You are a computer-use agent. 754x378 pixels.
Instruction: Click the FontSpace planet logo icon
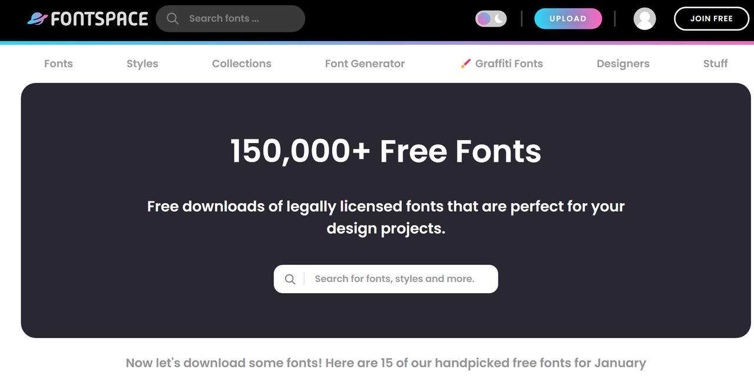37,19
